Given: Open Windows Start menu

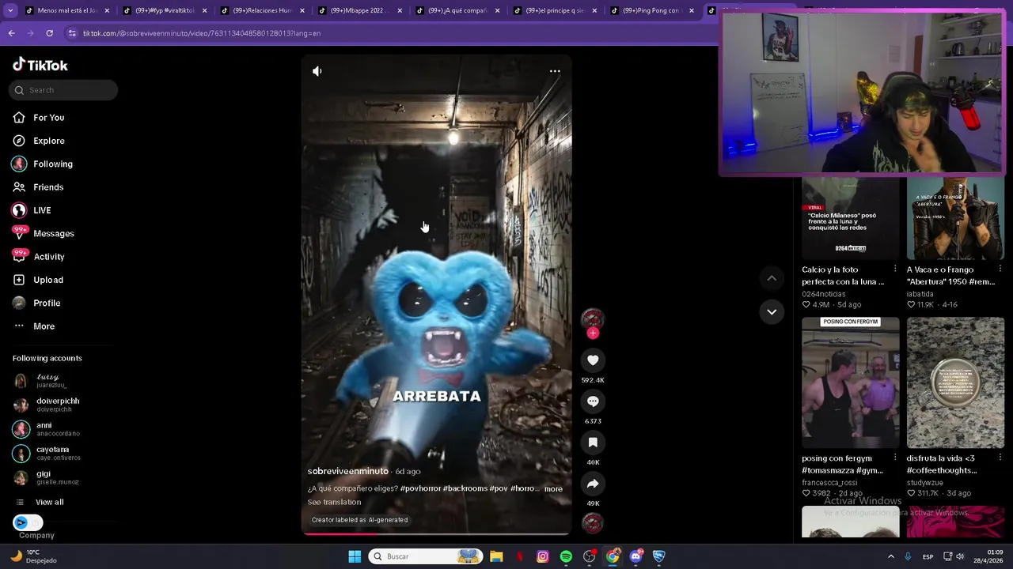Looking at the screenshot, I should click(x=355, y=556).
